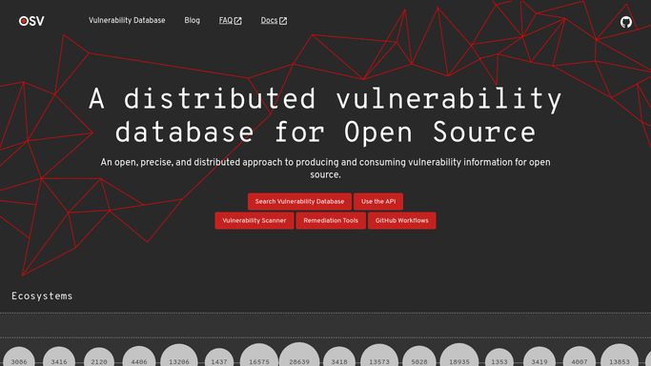The image size is (651, 366).
Task: Open Vulnerability Scanner button
Action: [254, 220]
